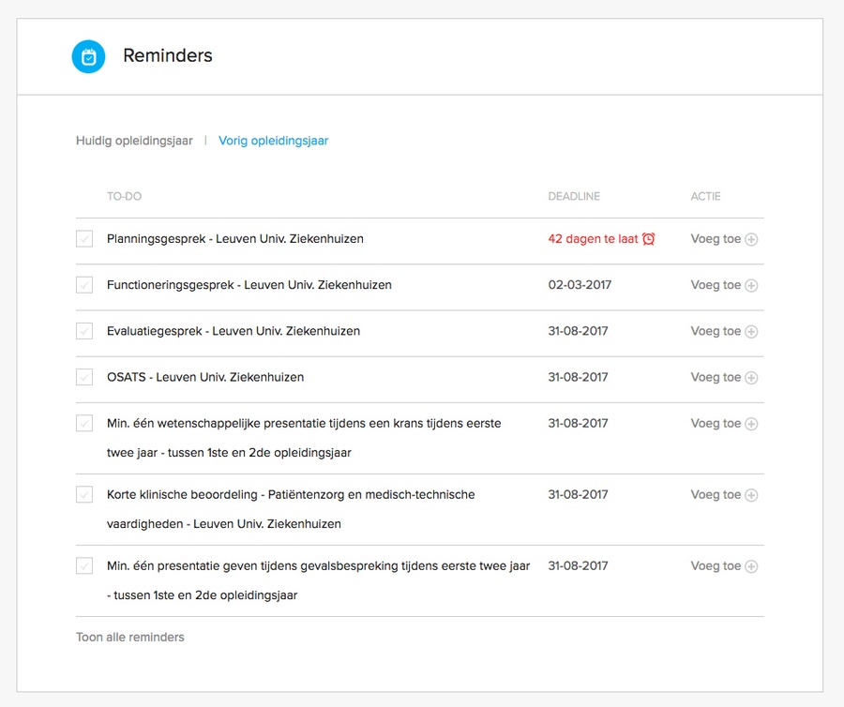This screenshot has width=844, height=707.
Task: Click the 42 dagen te laat deadline
Action: coord(594,239)
